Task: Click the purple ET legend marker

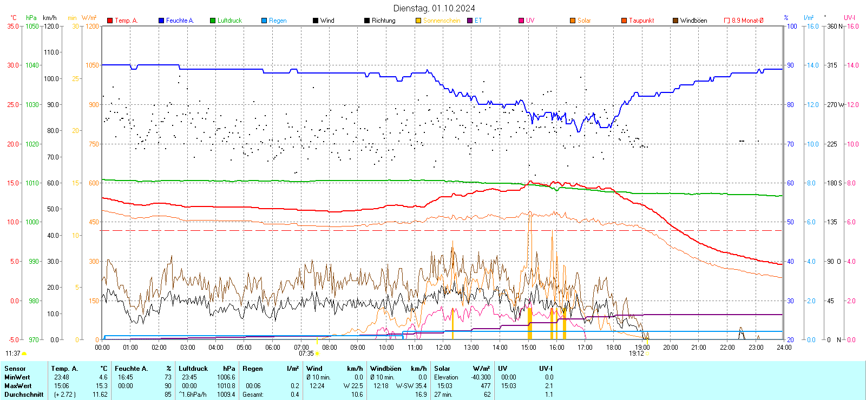Action: click(x=470, y=21)
